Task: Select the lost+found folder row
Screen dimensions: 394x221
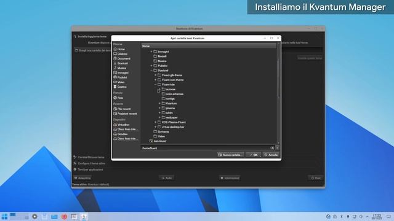Action: pos(158,141)
